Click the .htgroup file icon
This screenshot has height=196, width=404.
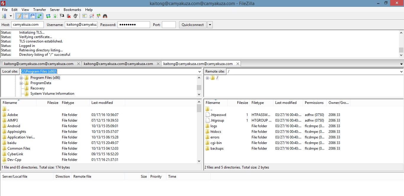tap(207, 120)
